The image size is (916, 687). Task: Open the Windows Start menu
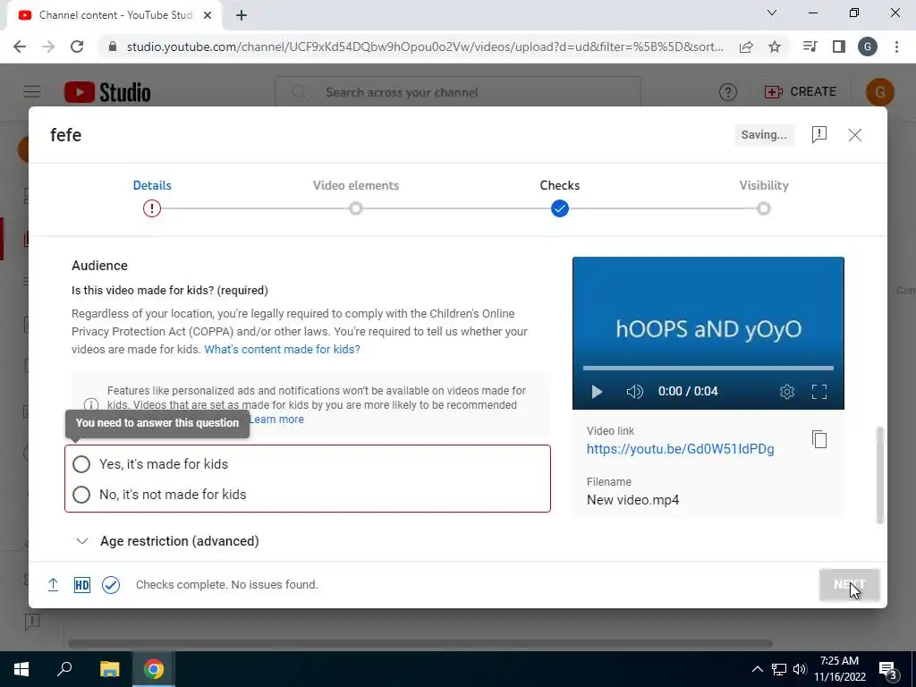coord(21,669)
